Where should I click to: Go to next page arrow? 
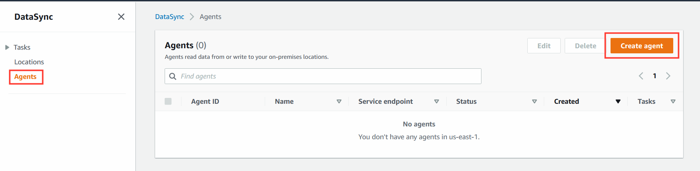click(x=668, y=76)
